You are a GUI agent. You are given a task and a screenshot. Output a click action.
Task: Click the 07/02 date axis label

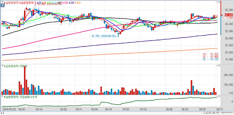(x=126, y=109)
